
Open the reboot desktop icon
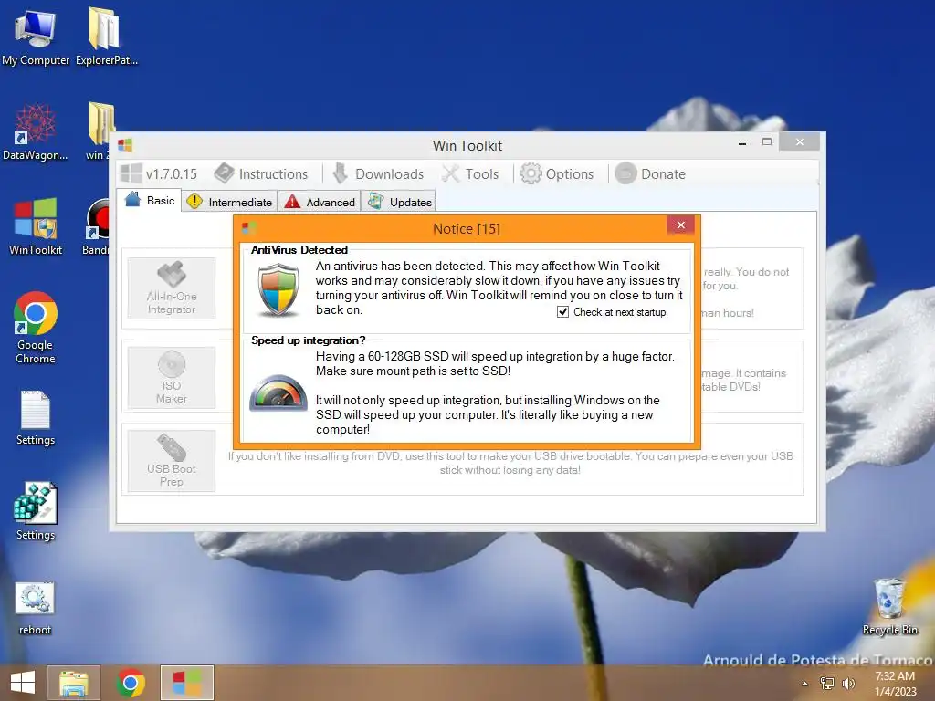click(36, 608)
